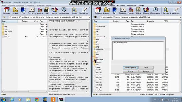
Task: Select environment folder in right window
Action: pyautogui.click(x=100, y=37)
